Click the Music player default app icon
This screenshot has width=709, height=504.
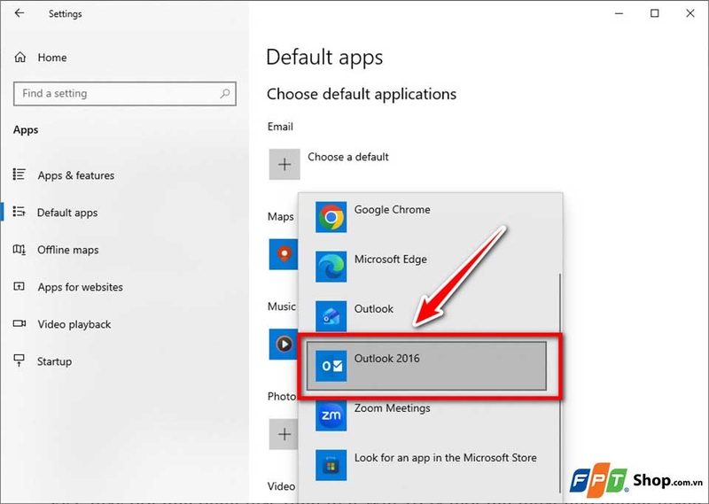284,345
